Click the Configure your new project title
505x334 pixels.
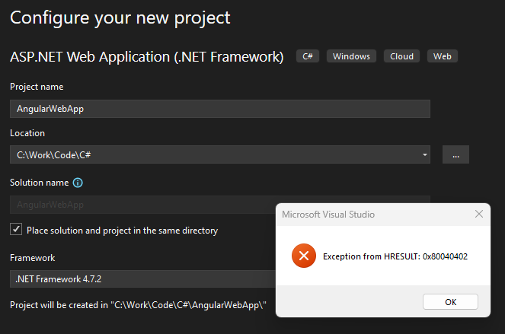pos(120,18)
